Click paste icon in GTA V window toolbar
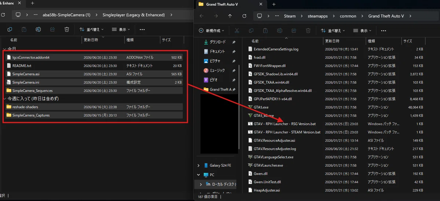 (x=265, y=30)
